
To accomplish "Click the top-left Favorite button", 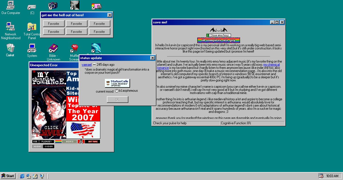I will pyautogui.click(x=53, y=24).
